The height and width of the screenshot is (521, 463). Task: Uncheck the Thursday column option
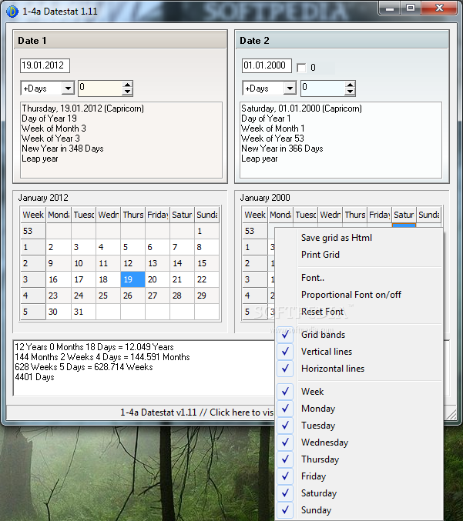[359, 459]
